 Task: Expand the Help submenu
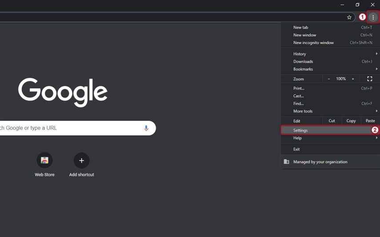click(330, 138)
